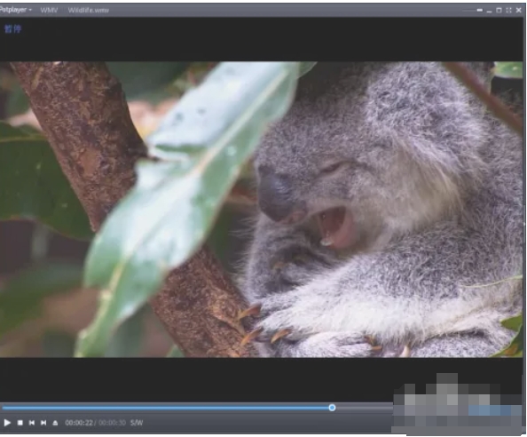
Task: Seek to the unplayed part of the progress bar
Action: coord(364,408)
